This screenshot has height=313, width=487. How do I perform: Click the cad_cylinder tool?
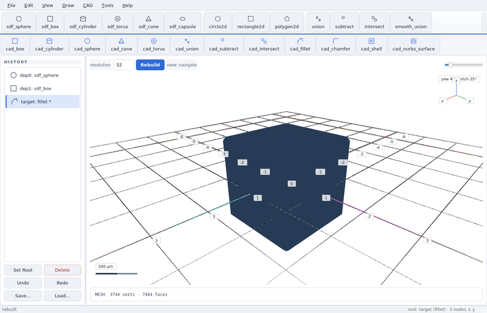[49, 45]
